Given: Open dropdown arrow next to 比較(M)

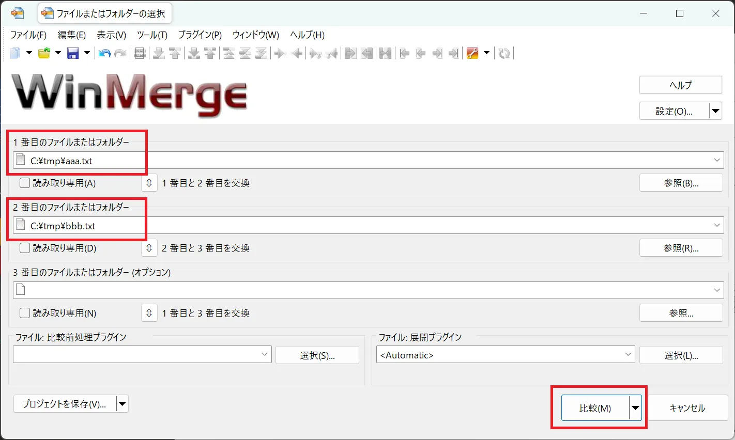Looking at the screenshot, I should (636, 408).
